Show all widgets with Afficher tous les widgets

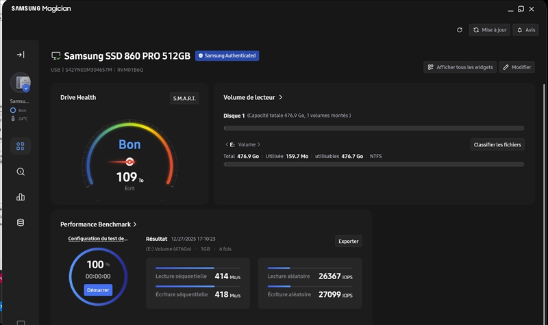[460, 67]
